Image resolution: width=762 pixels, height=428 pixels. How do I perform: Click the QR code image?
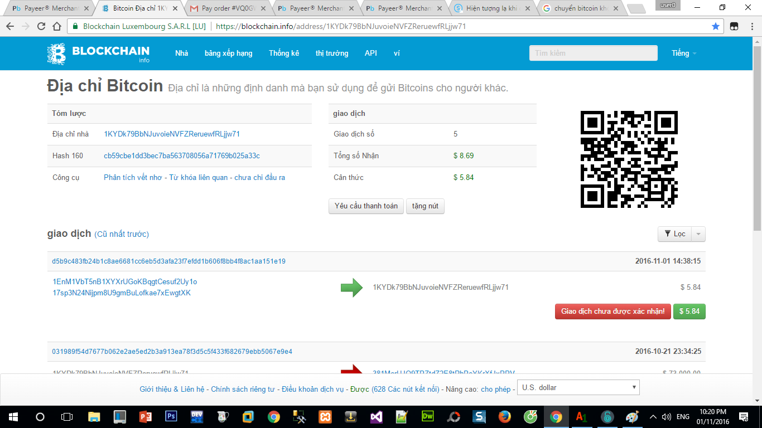[x=629, y=159]
